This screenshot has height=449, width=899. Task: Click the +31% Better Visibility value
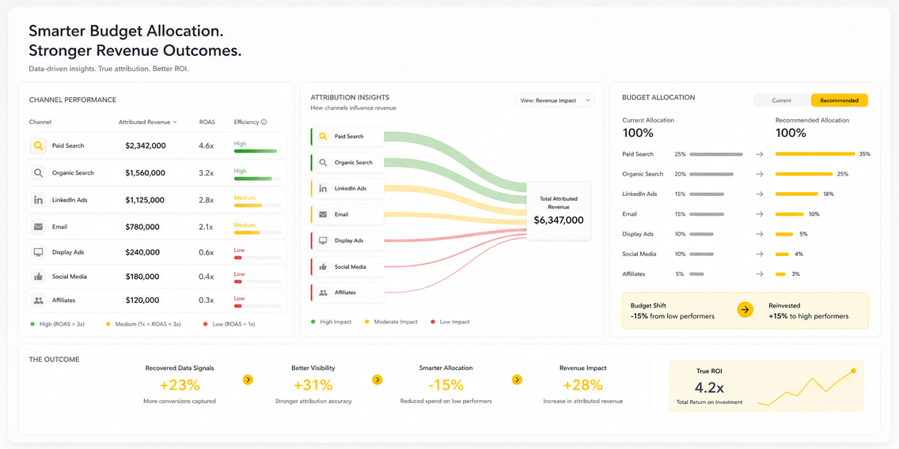tap(313, 385)
